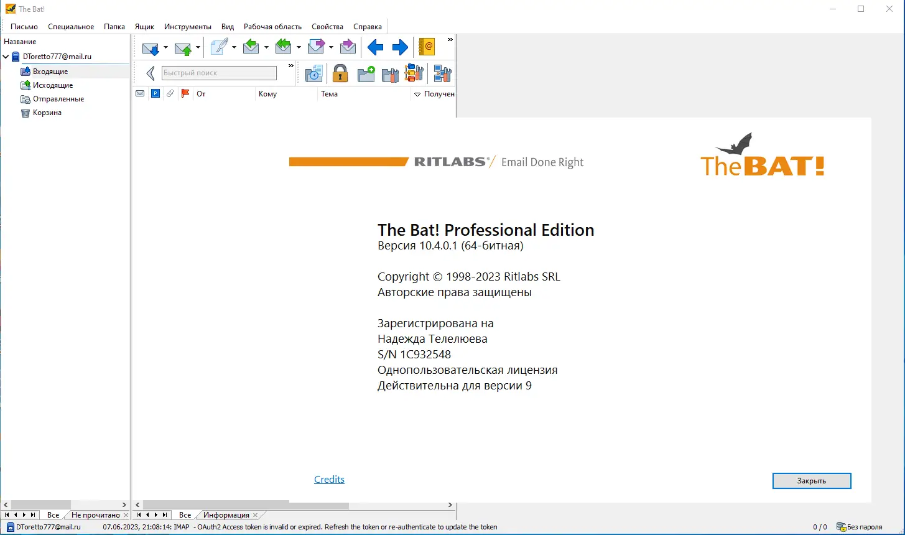Image resolution: width=905 pixels, height=535 pixels.
Task: Open dropdown arrow next to Reply all
Action: (299, 47)
